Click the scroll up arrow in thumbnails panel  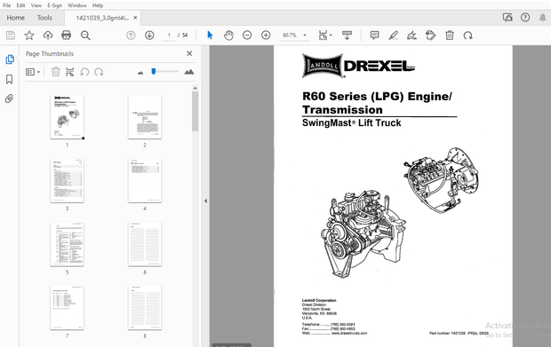coord(195,88)
